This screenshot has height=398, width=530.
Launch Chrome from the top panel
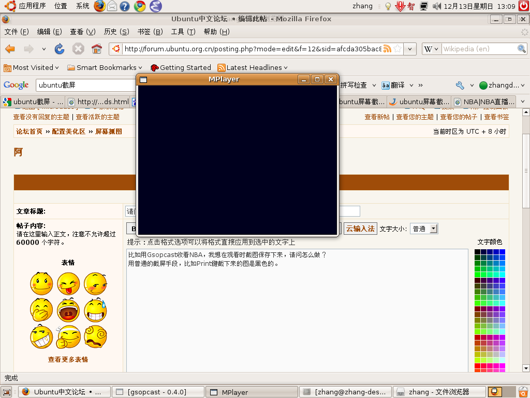140,6
